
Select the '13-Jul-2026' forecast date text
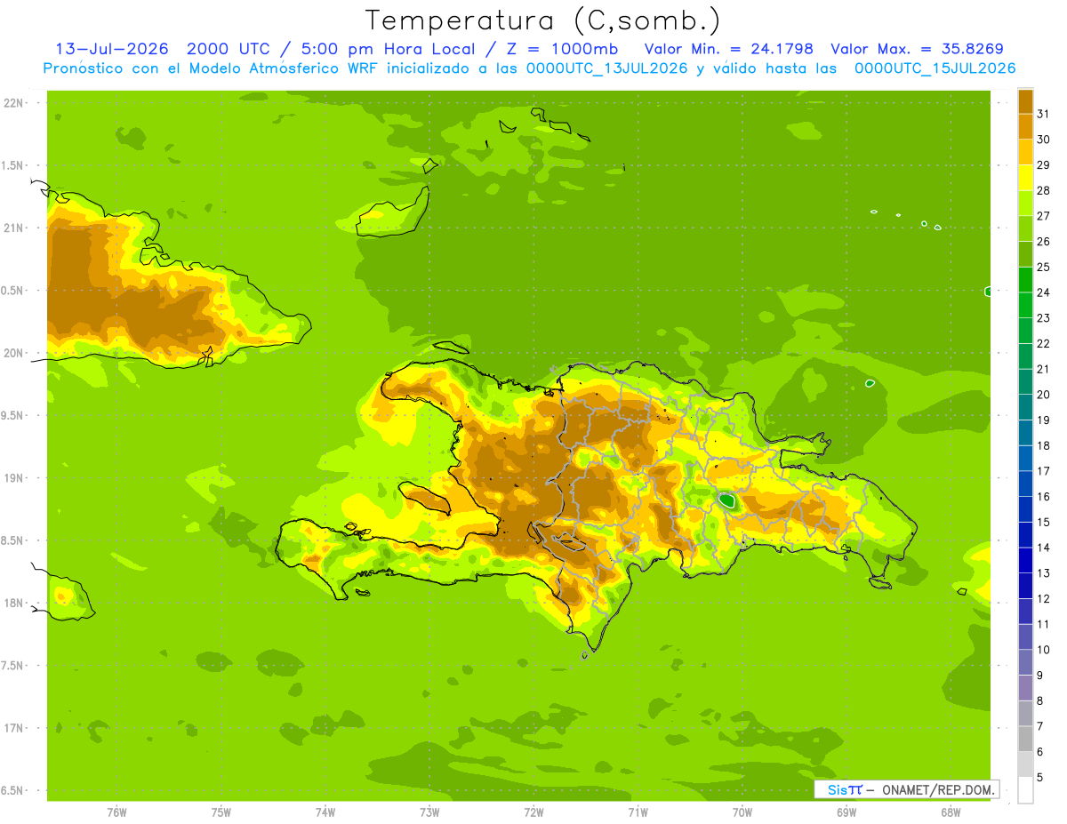point(112,49)
